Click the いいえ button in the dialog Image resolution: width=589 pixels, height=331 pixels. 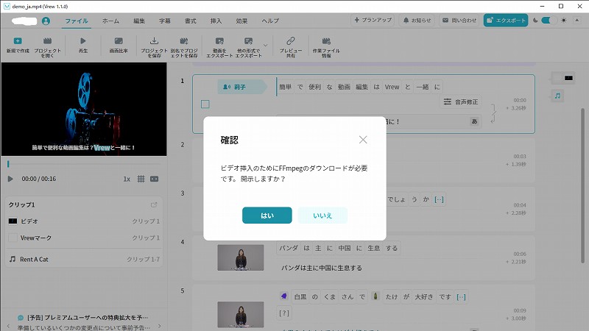(322, 216)
